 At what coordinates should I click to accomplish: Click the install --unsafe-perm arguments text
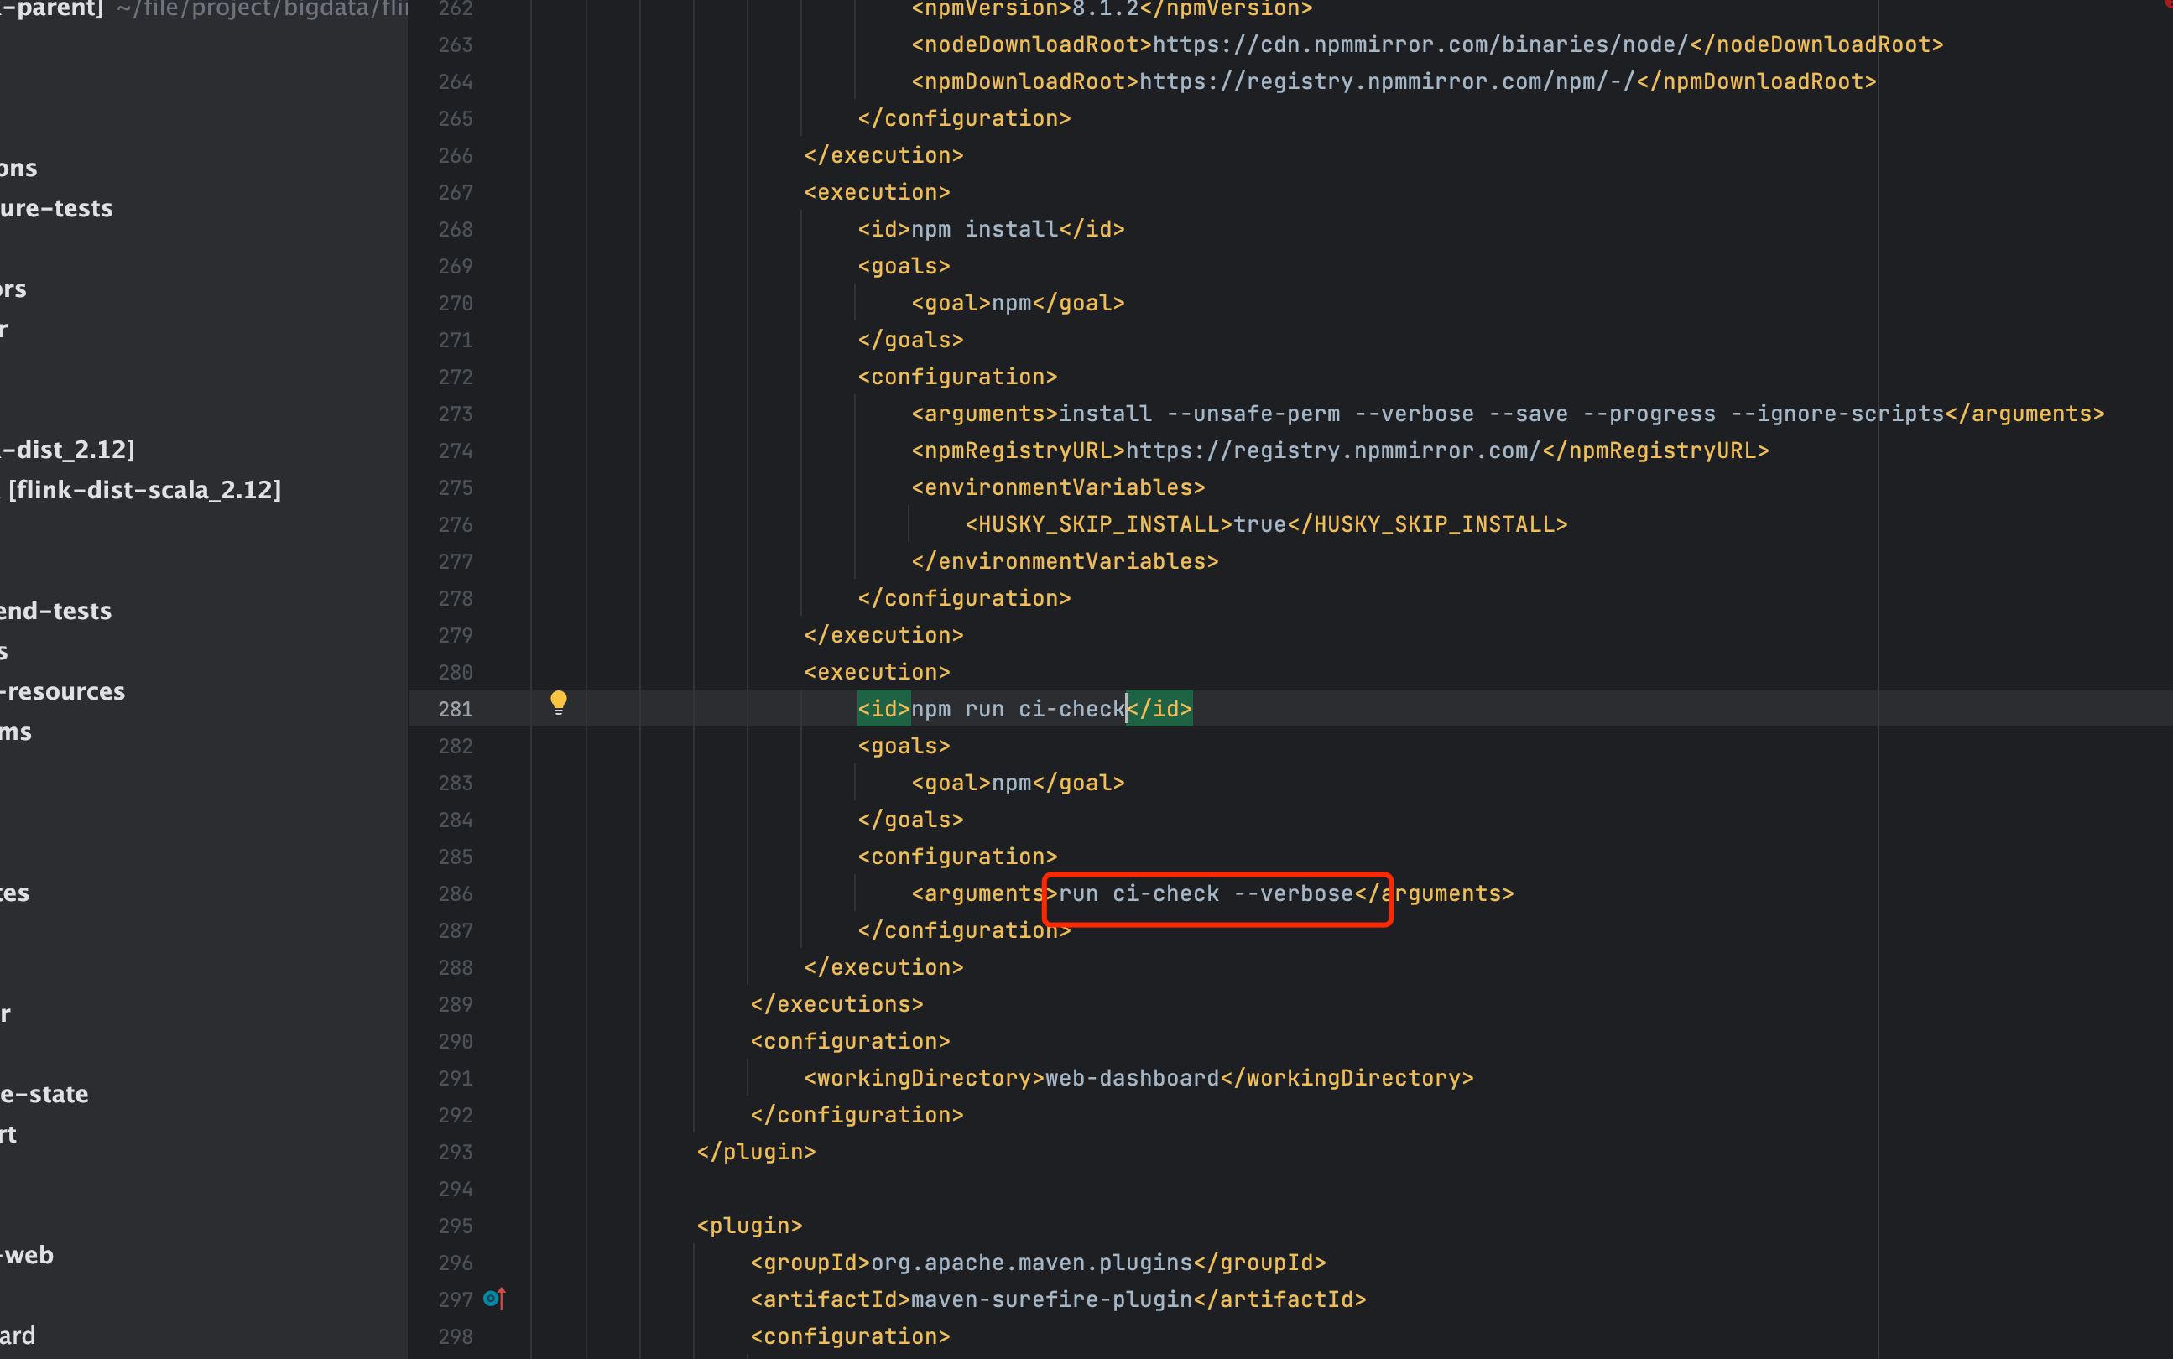(1502, 414)
